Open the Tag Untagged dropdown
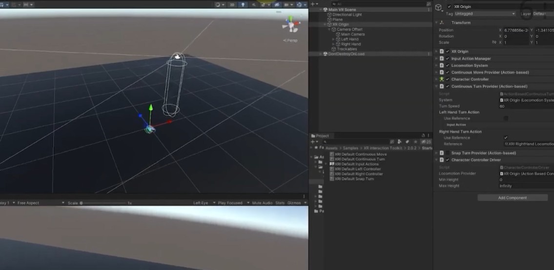This screenshot has width=554, height=270. click(x=484, y=14)
